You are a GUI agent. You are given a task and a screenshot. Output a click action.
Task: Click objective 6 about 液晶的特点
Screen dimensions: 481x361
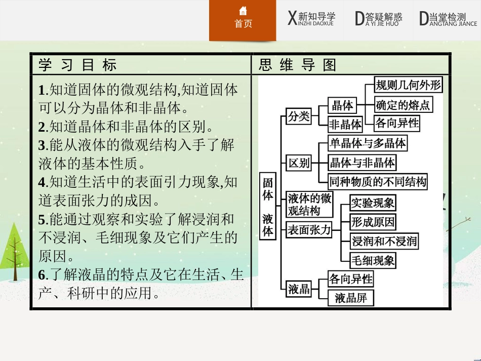[x=141, y=284]
